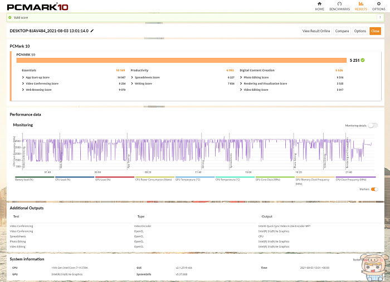
Task: Click the Photo Editing marker on the chart
Action: (295, 161)
